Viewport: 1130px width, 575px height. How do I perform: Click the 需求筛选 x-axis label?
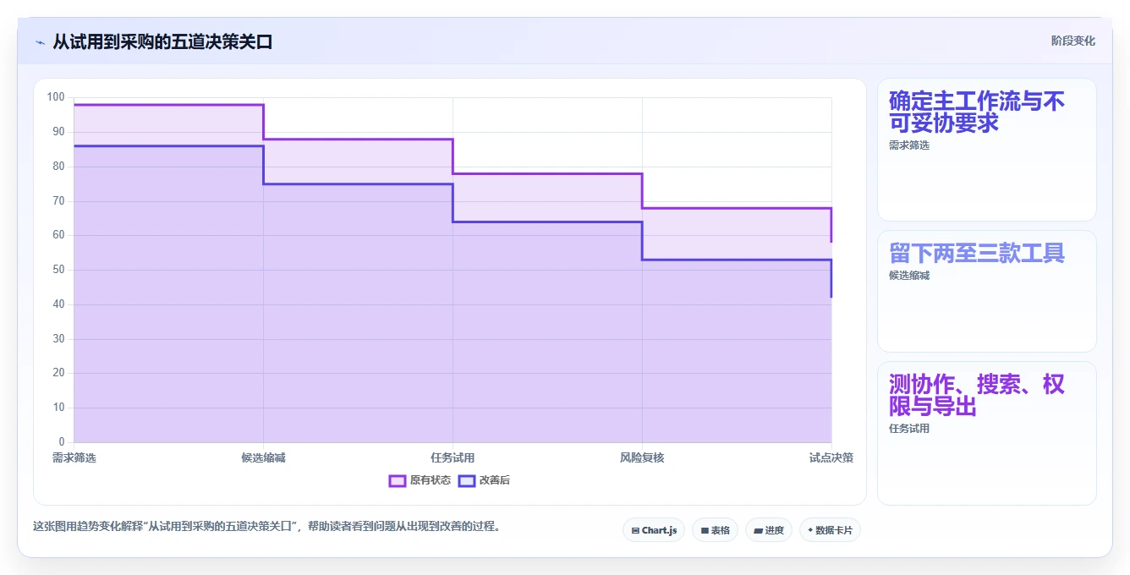point(74,457)
